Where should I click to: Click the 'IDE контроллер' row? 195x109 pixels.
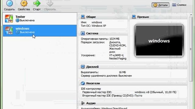coord(91,89)
